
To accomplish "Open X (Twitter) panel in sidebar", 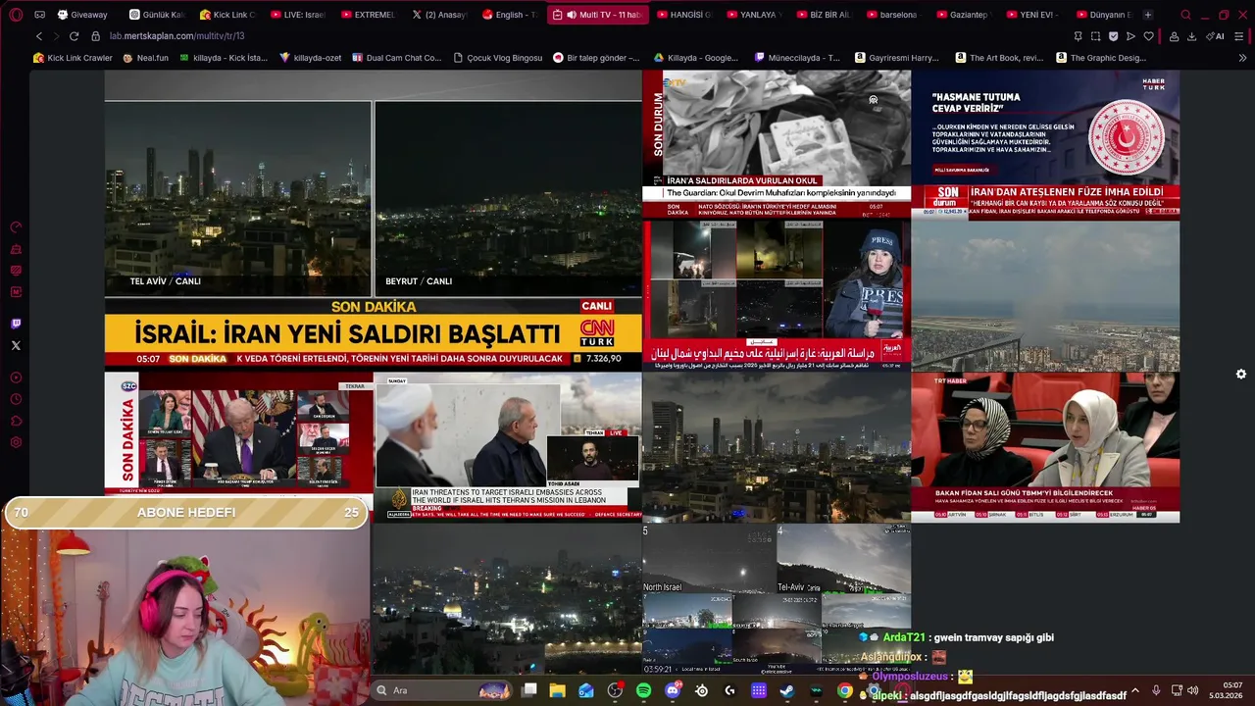I will pos(16,345).
